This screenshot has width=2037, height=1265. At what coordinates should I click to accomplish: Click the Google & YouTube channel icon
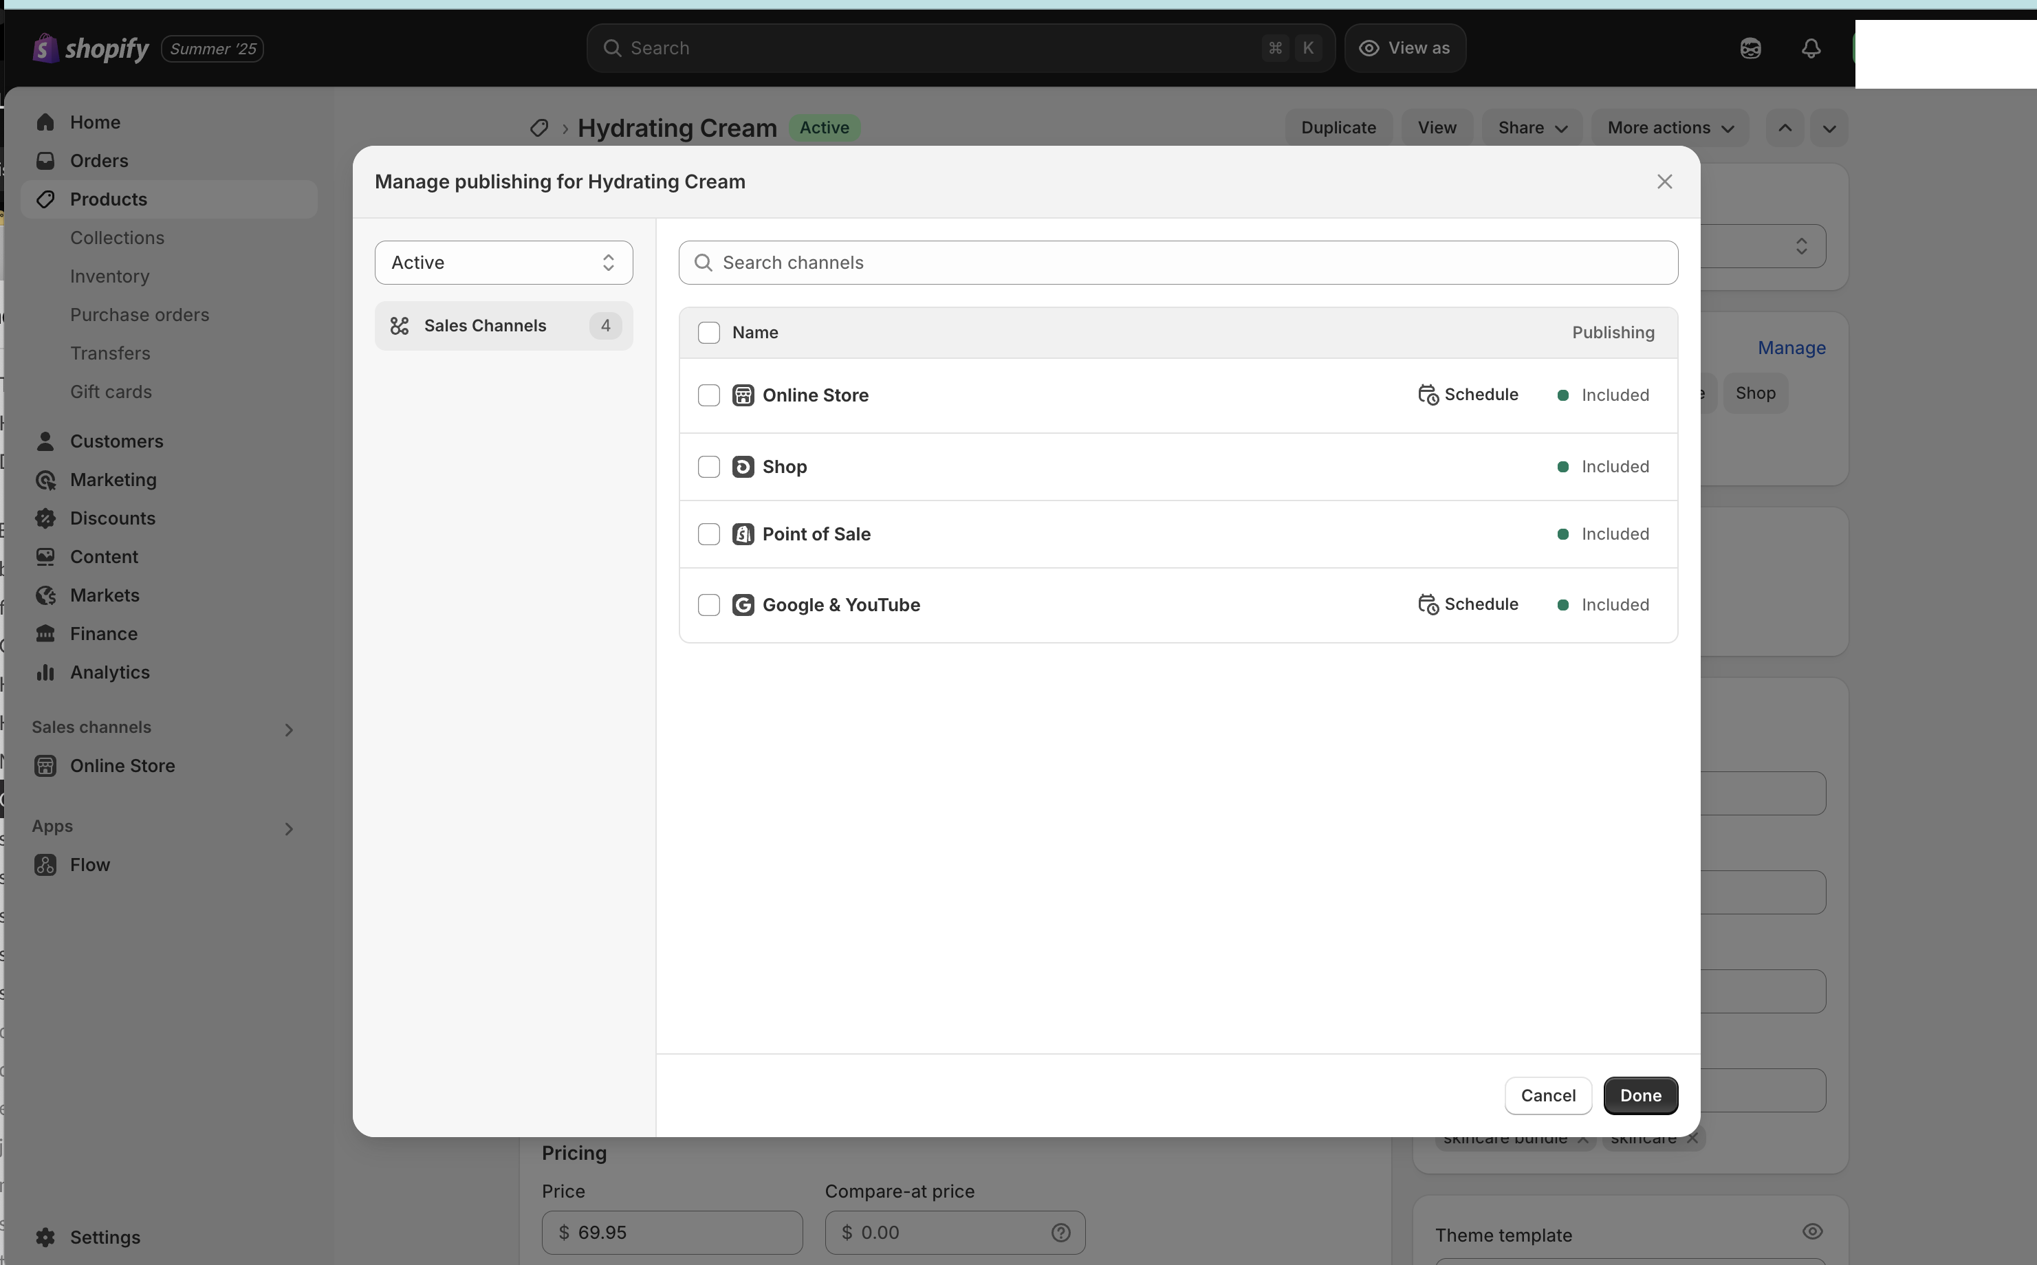point(742,605)
